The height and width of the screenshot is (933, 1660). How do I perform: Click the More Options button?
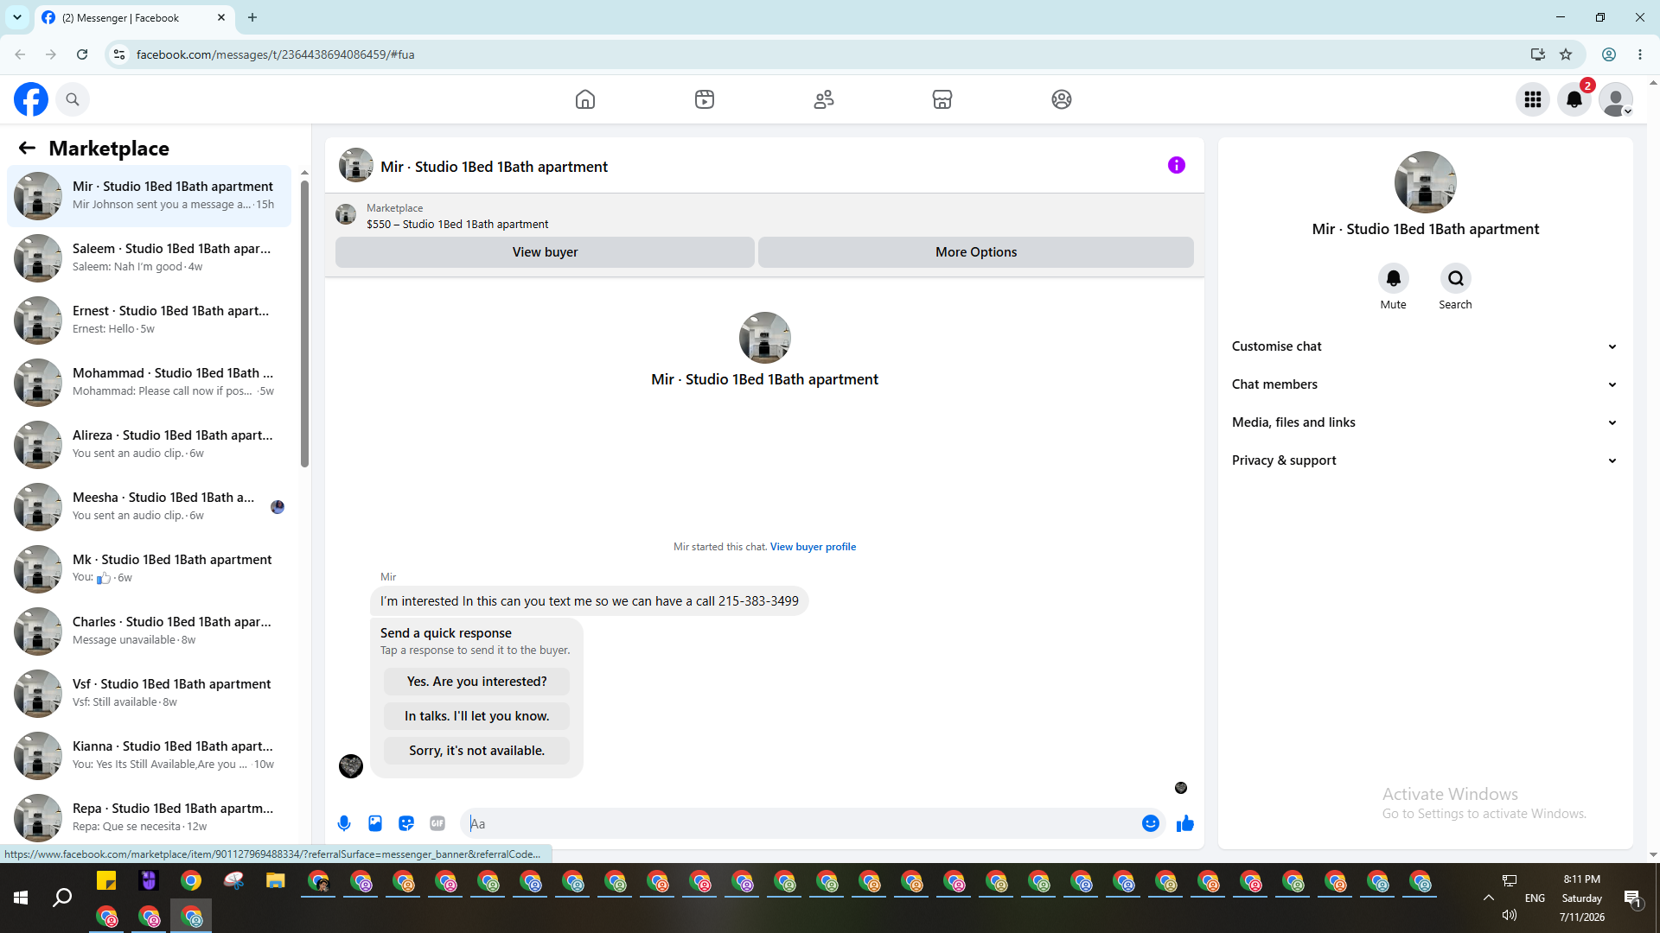(x=976, y=252)
